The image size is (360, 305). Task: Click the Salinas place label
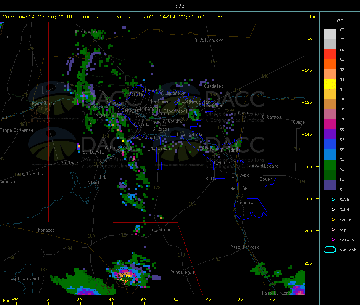69,163
